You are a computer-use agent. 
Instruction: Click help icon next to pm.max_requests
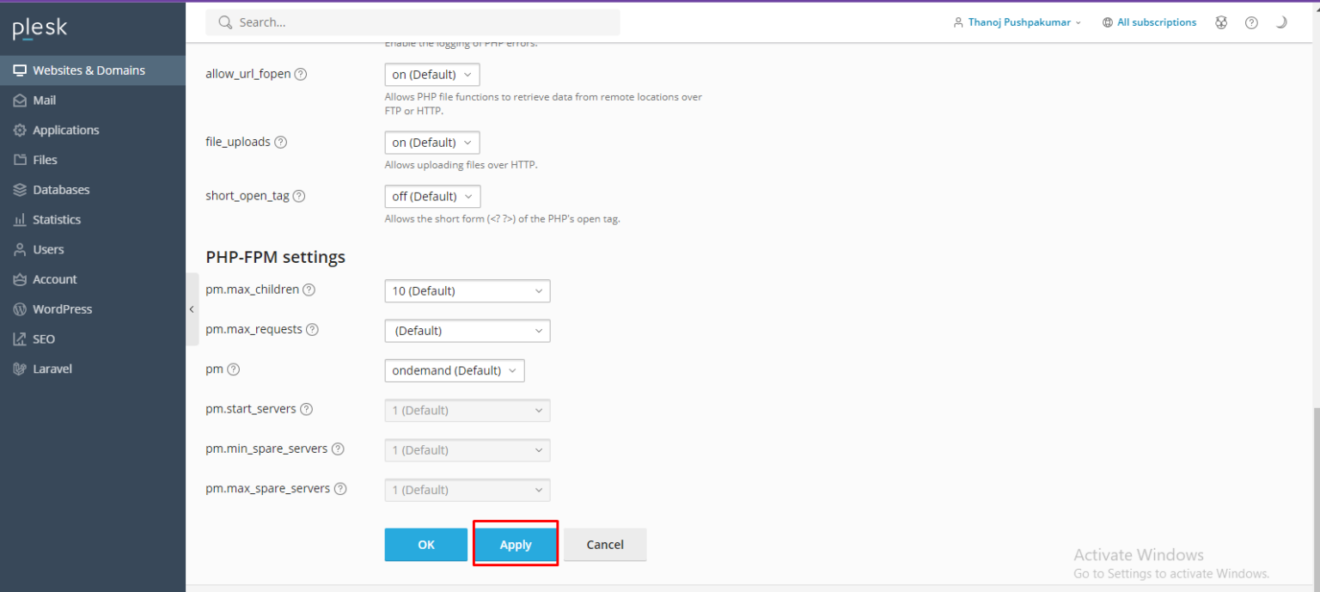(x=312, y=330)
